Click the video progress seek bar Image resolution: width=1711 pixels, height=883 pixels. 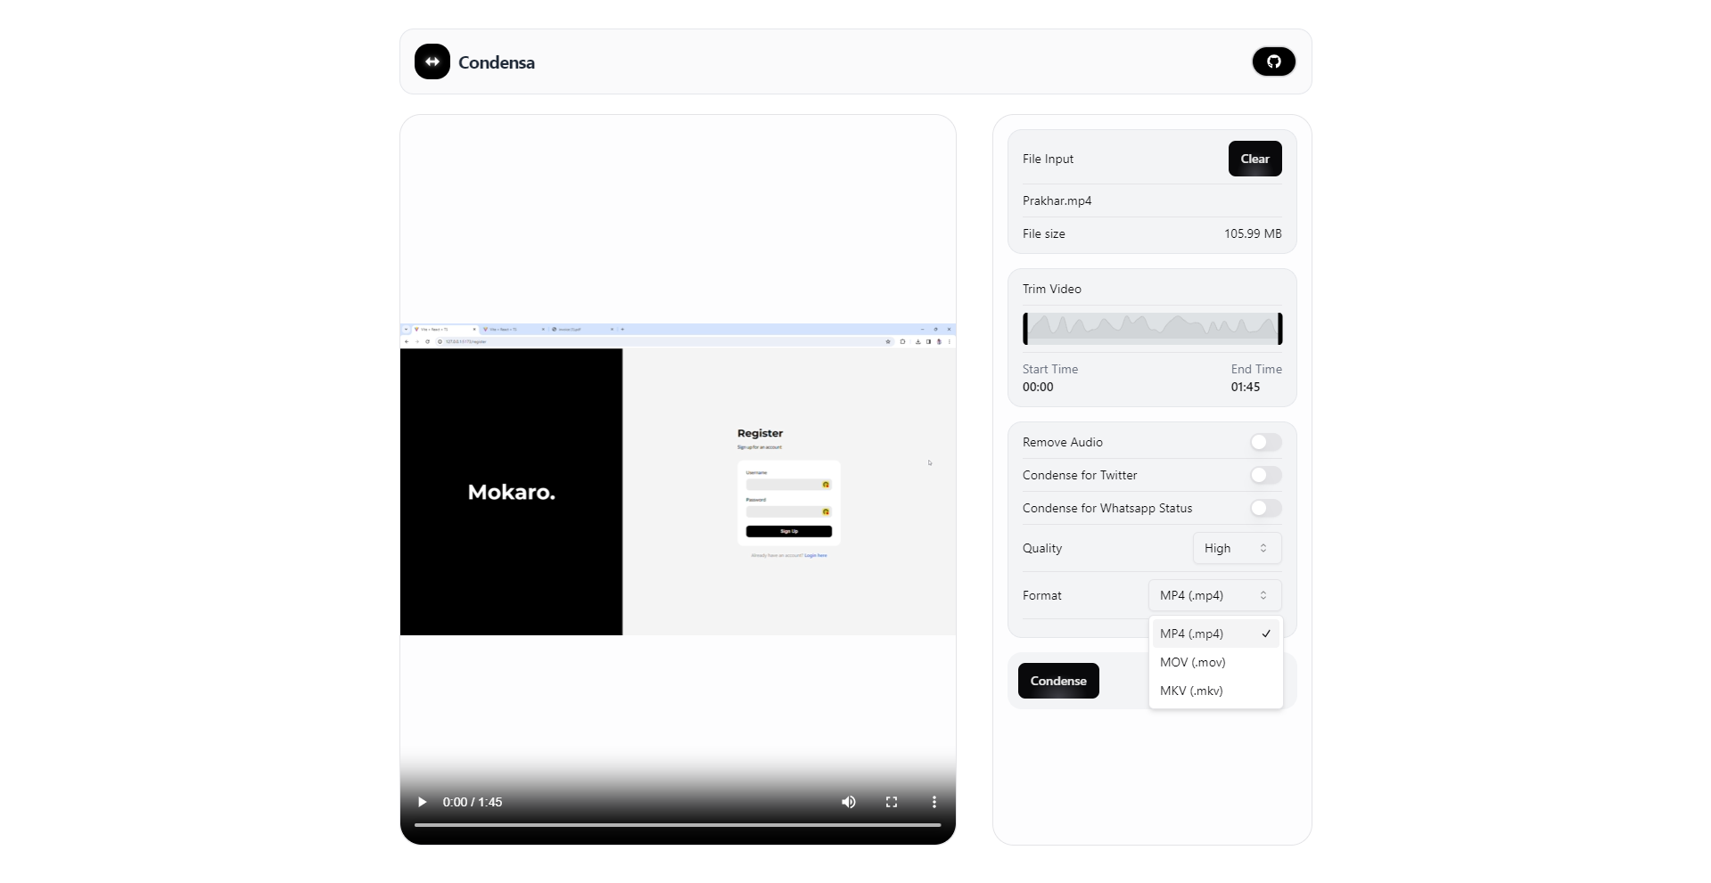pyautogui.click(x=678, y=825)
